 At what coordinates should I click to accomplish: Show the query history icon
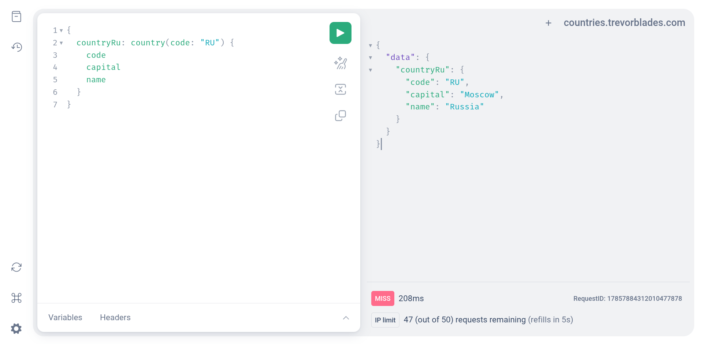(16, 47)
